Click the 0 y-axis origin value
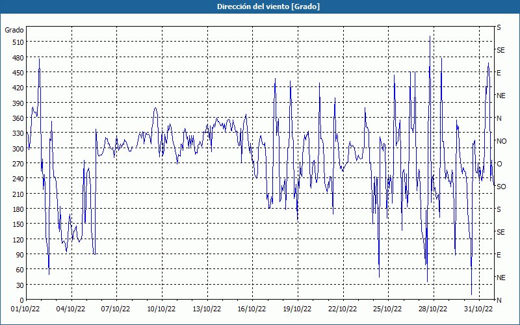This screenshot has width=520, height=325. (x=22, y=300)
